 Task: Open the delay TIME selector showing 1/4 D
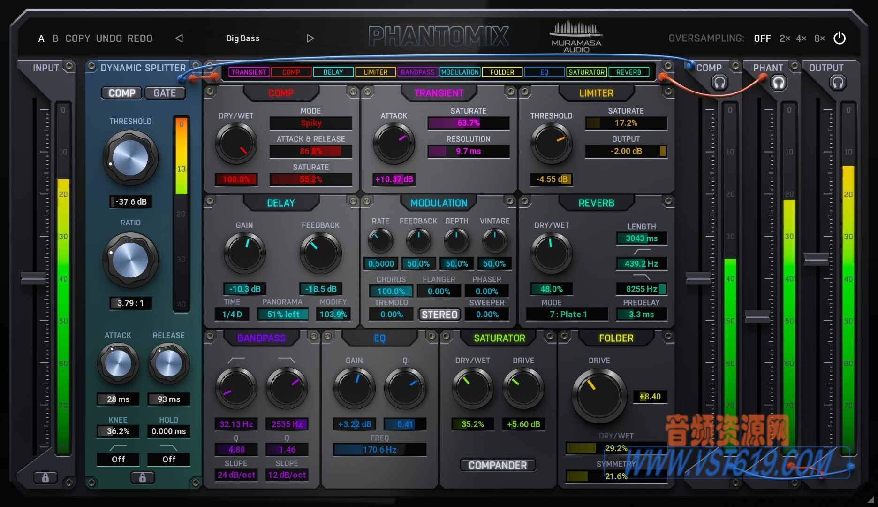click(232, 315)
